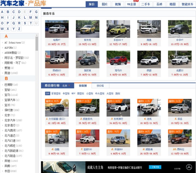Select the 大型车 category filter
This screenshot has width=196, height=173.
point(110,93)
